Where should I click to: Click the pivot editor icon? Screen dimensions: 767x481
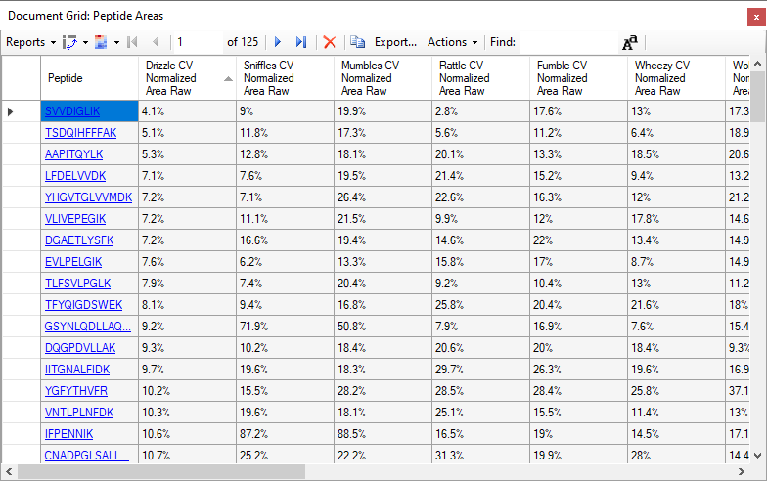[69, 42]
